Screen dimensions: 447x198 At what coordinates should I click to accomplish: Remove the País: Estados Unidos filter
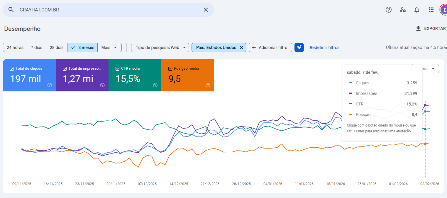[x=241, y=47]
